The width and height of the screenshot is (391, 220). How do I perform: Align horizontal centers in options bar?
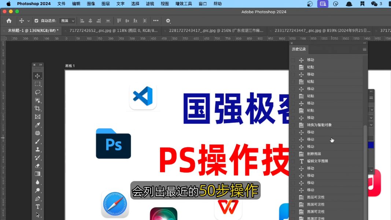click(91, 21)
